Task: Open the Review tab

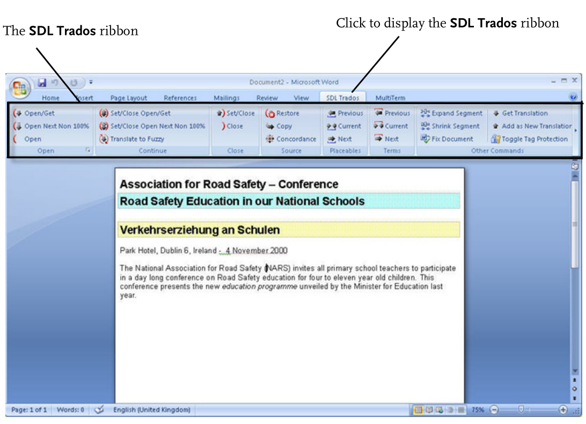Action: coord(267,98)
